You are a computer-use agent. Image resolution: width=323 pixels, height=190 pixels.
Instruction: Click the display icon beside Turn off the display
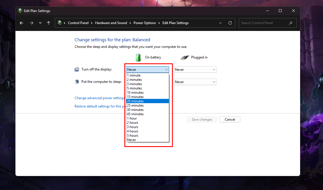pyautogui.click(x=77, y=69)
